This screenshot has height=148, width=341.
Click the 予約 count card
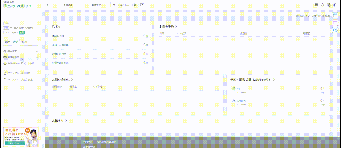tap(278, 90)
